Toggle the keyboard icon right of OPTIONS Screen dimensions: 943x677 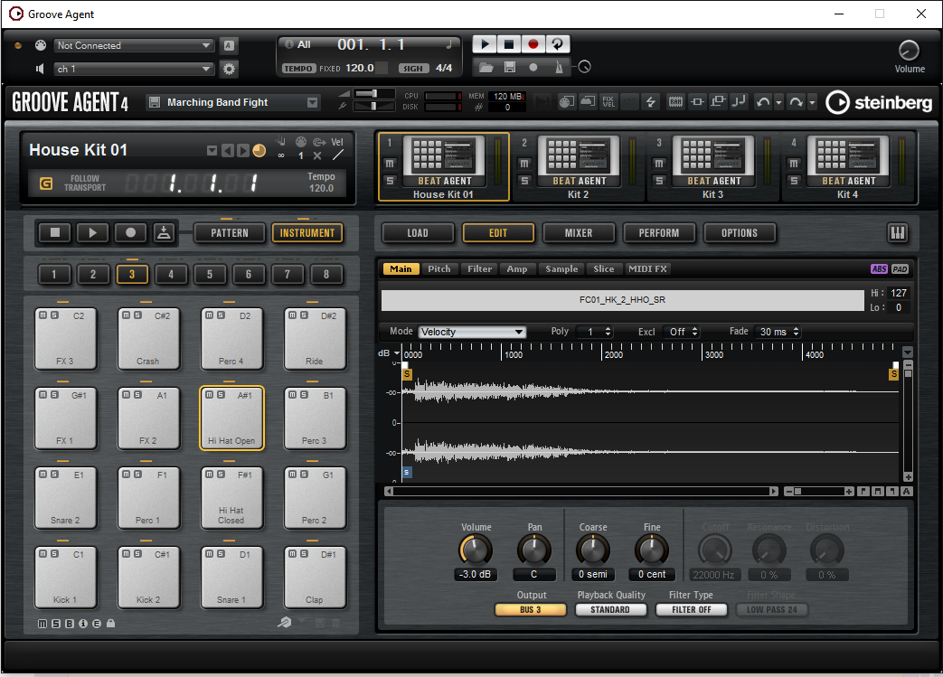tap(897, 232)
